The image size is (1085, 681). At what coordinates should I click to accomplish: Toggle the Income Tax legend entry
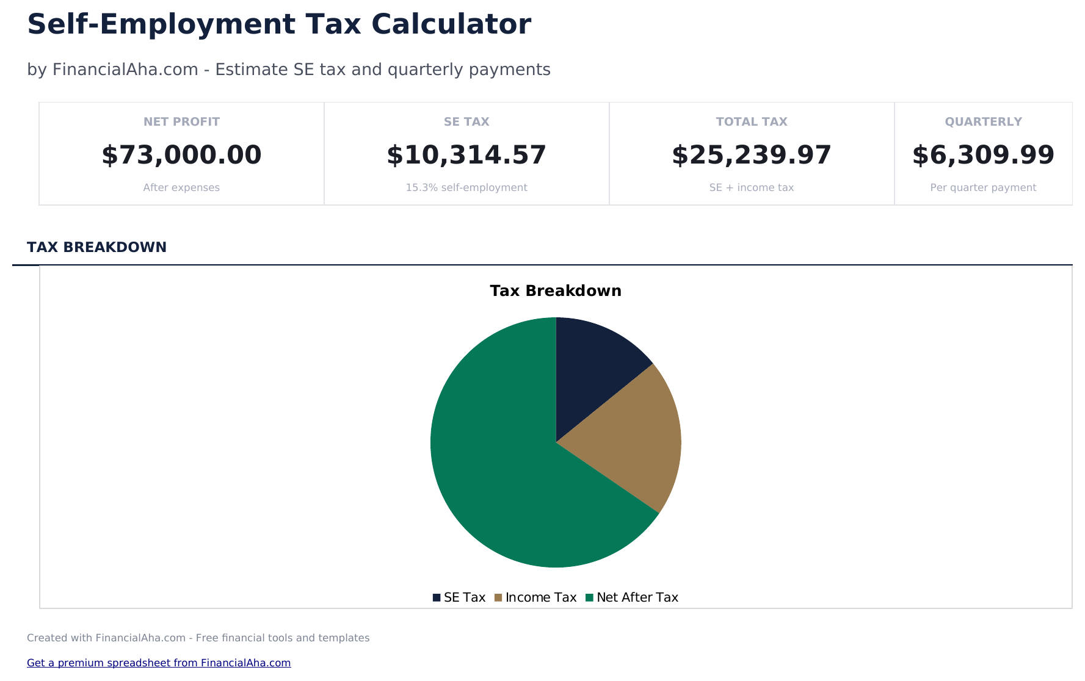pyautogui.click(x=540, y=597)
